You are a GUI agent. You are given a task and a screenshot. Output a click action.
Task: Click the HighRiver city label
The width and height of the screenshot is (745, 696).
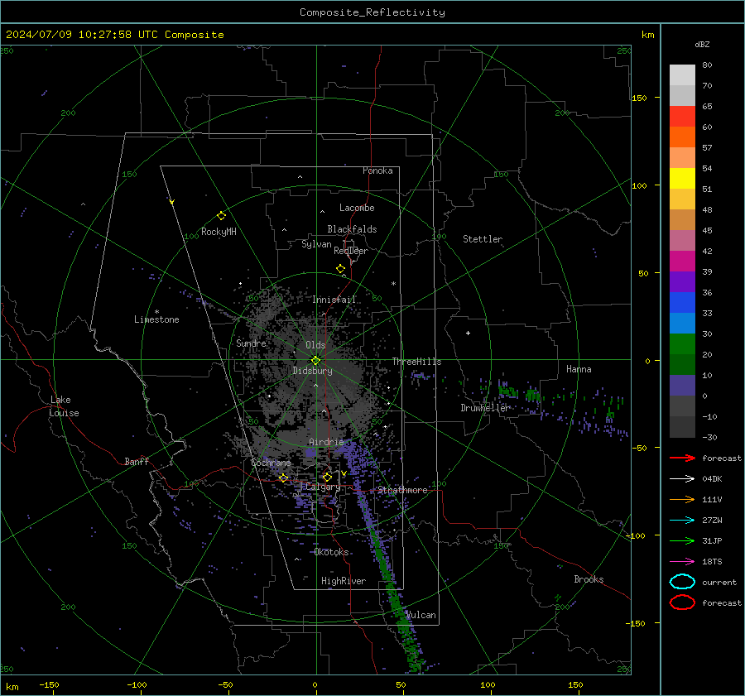(343, 582)
